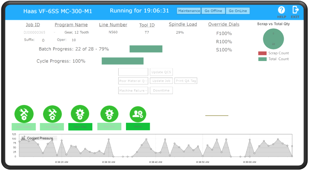The width and height of the screenshot is (309, 170).
Task: Click the Start Setup tools round icon
Action: point(24,114)
